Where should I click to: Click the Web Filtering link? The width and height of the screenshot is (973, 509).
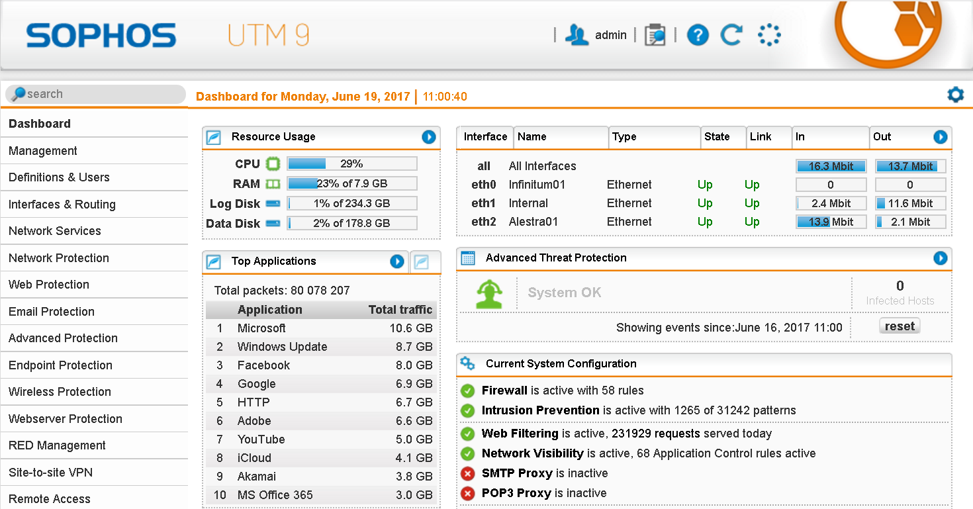click(x=520, y=434)
